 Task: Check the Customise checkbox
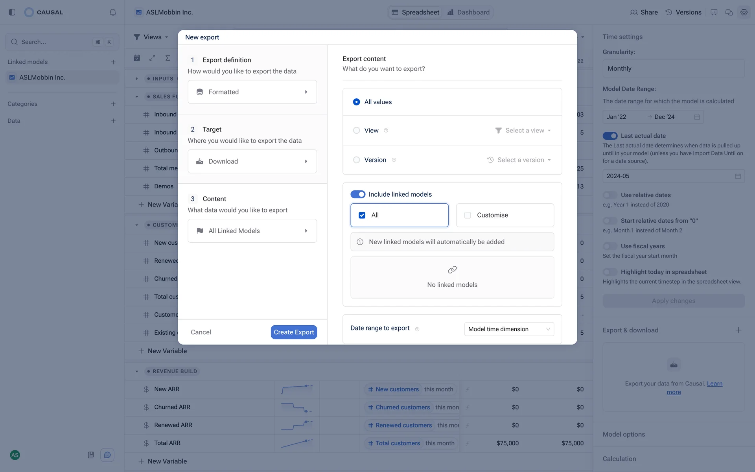[468, 215]
